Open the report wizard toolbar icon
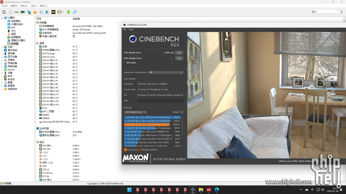346x194 pixels. [41, 12]
